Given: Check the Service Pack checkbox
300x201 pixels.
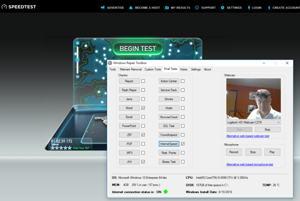Looking at the screenshot, I should click(183, 90).
